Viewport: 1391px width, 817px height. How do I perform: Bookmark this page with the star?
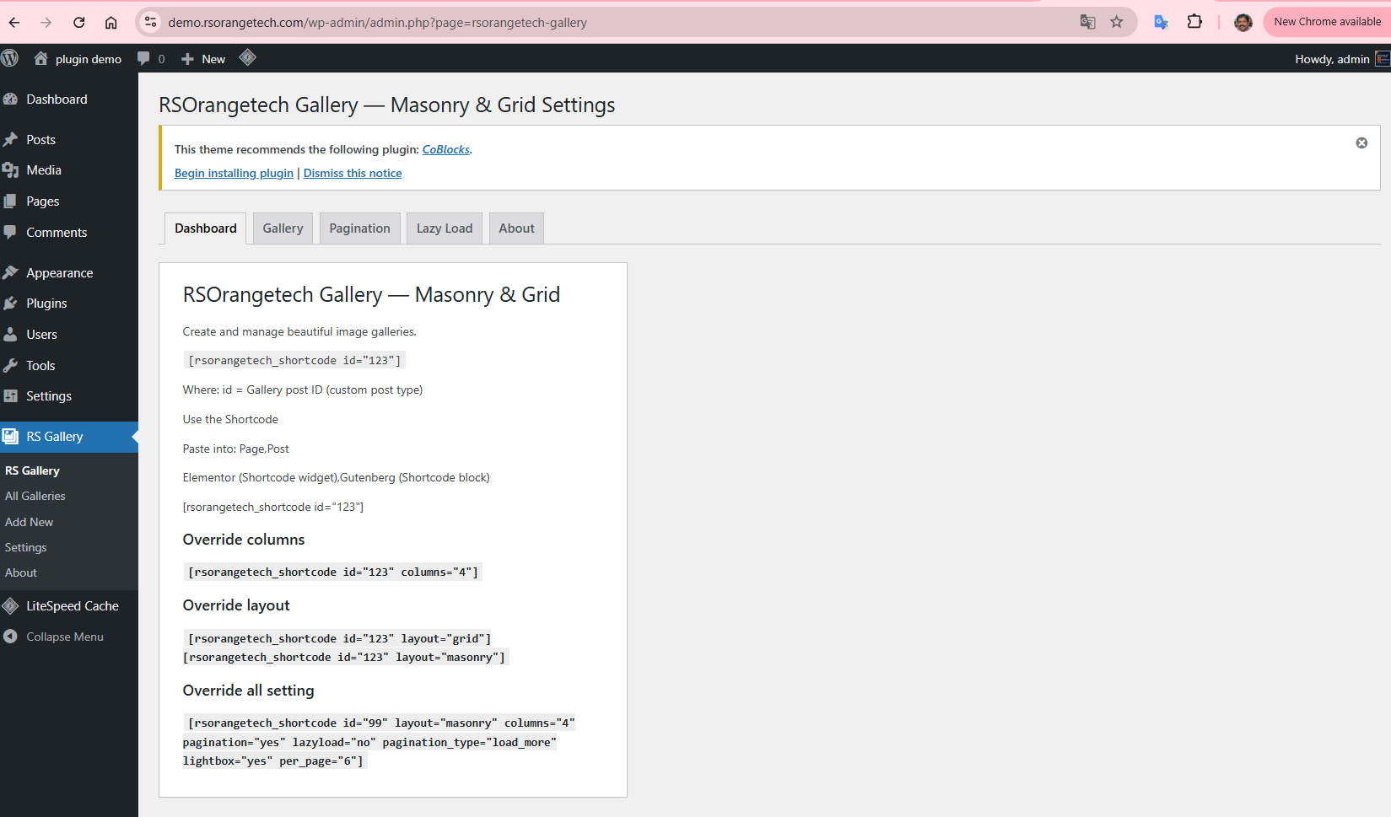point(1117,22)
